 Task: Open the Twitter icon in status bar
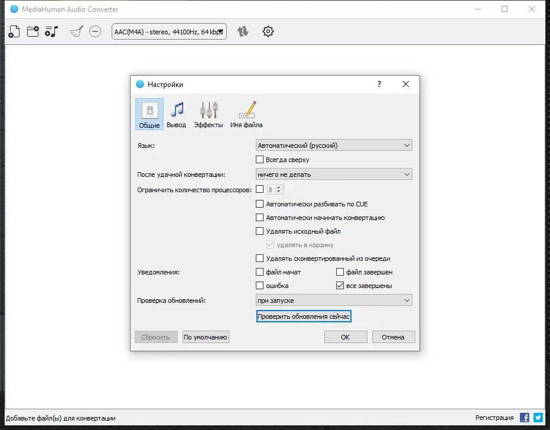pyautogui.click(x=538, y=418)
